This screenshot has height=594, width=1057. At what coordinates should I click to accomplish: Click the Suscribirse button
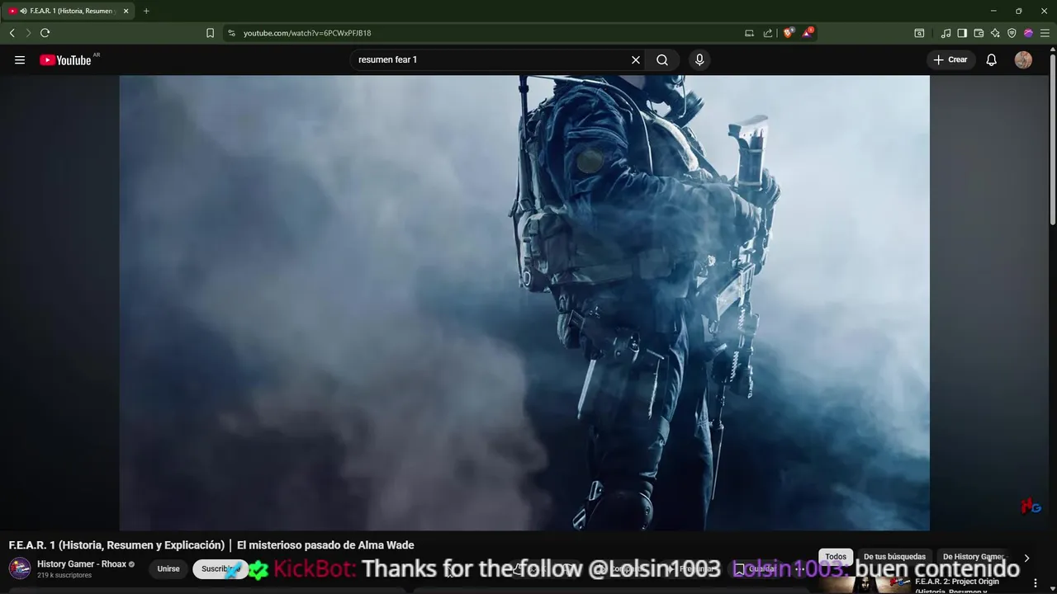click(x=220, y=568)
